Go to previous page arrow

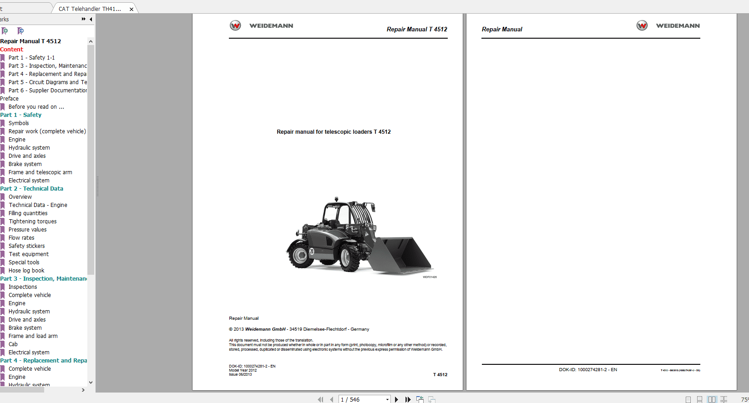[332, 399]
